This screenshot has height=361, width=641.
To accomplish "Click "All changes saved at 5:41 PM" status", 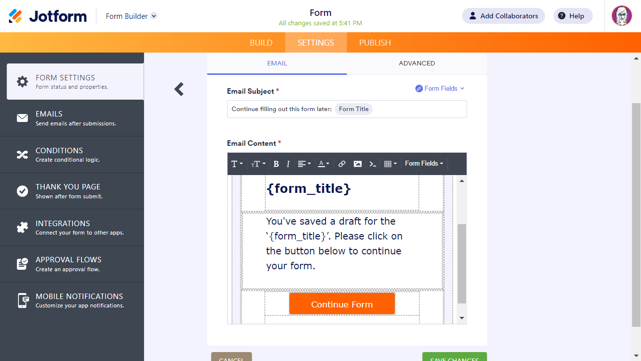I will click(320, 23).
